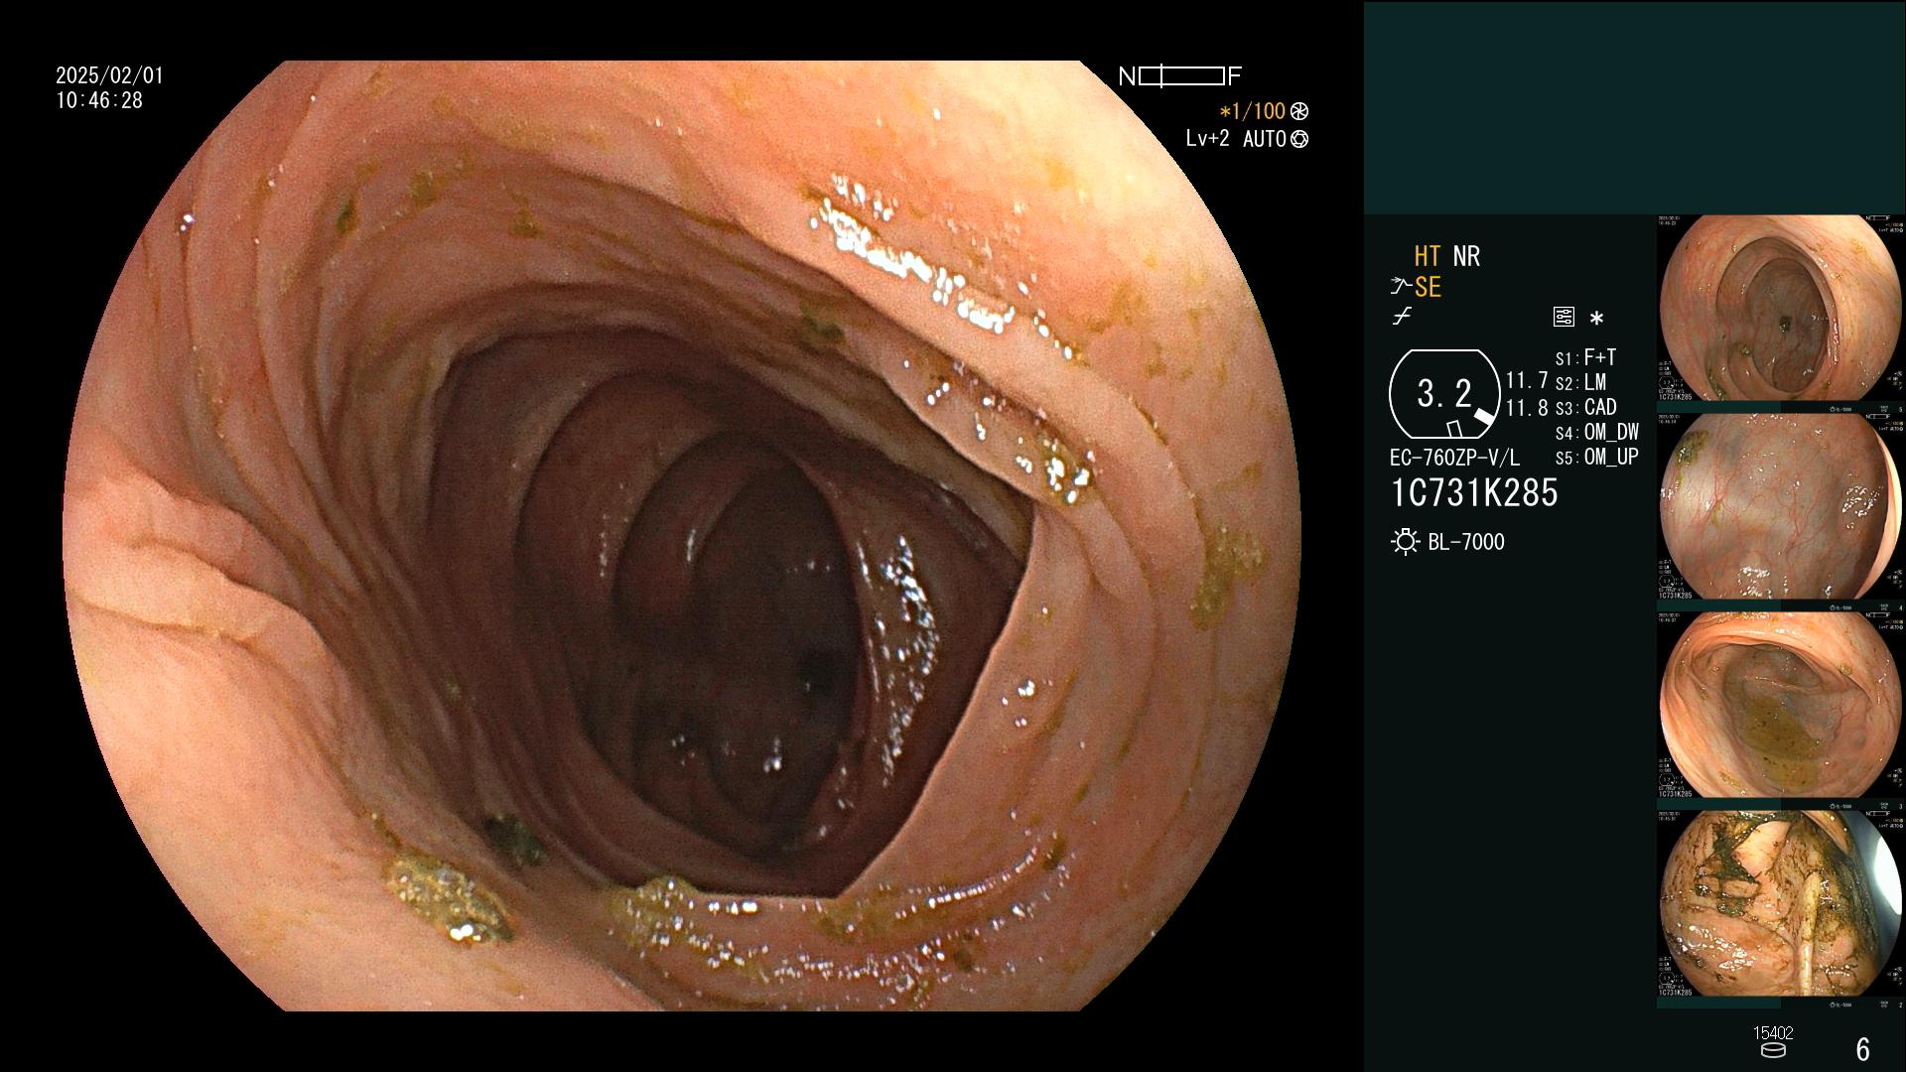Select switch assignment S1: F+T
The height and width of the screenshot is (1072, 1906).
1585,357
